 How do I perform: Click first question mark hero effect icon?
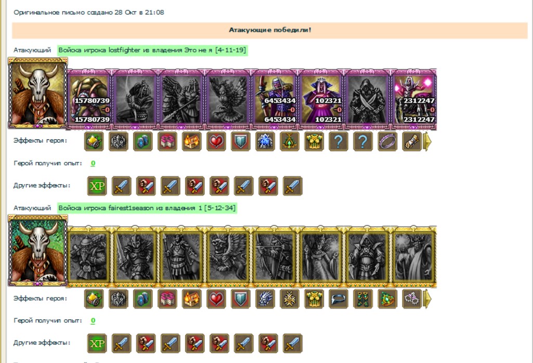click(x=339, y=141)
